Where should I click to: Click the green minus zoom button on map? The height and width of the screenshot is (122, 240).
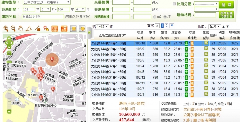9,112
